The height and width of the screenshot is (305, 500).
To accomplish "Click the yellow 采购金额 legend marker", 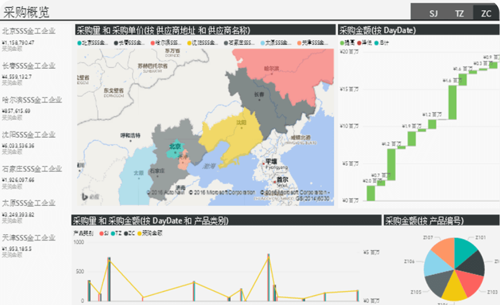I will tap(140, 234).
